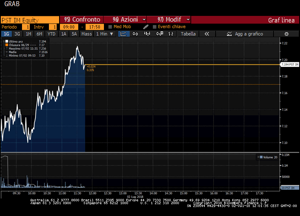The height and width of the screenshot is (216, 300).
Task: Click the PST IM Equity ticker field
Action: click(30, 20)
